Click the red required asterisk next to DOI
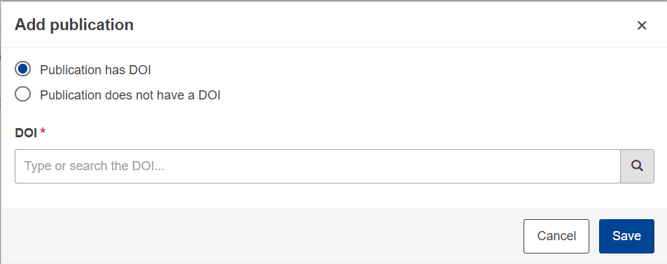The image size is (667, 264). [x=43, y=132]
